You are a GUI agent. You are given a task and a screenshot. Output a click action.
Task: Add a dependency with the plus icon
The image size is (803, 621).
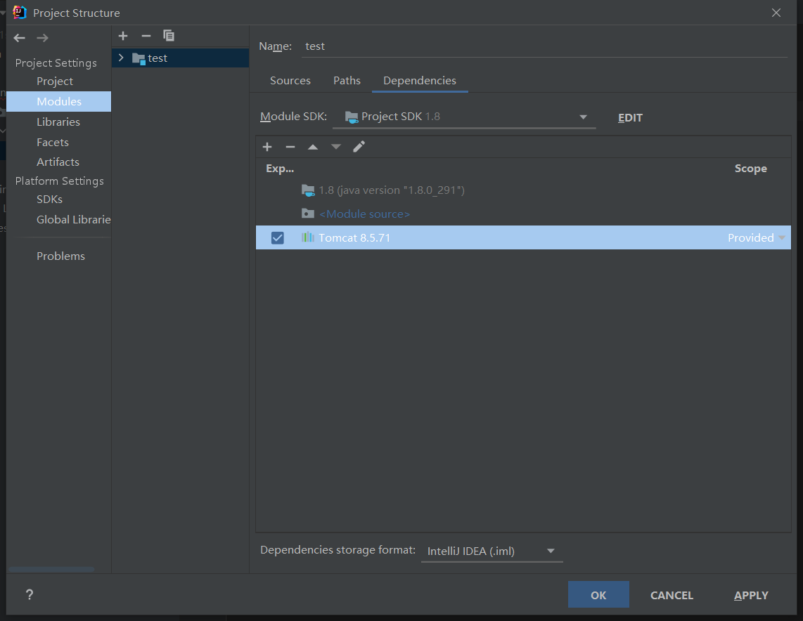266,148
